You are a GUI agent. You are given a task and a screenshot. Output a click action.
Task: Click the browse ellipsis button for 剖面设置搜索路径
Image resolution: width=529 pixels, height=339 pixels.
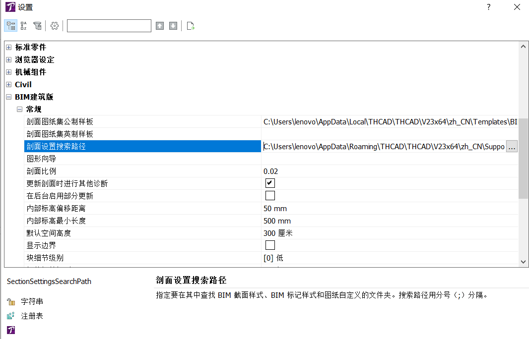[x=512, y=147]
